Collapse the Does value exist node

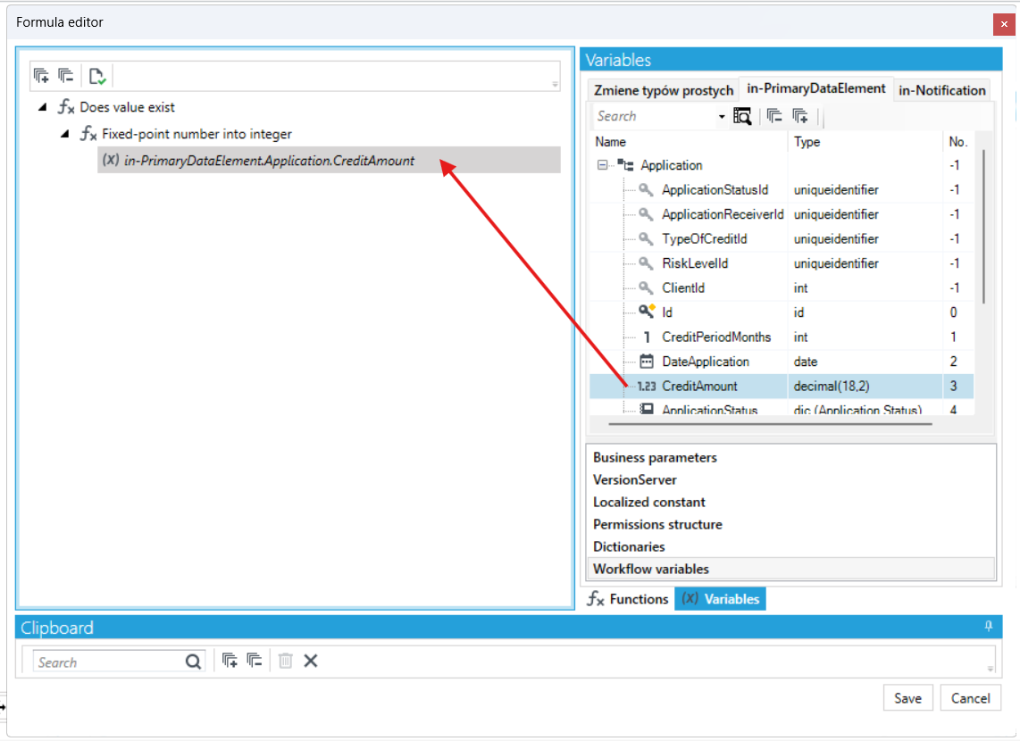click(x=43, y=106)
